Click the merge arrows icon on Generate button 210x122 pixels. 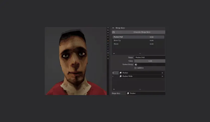114,32
